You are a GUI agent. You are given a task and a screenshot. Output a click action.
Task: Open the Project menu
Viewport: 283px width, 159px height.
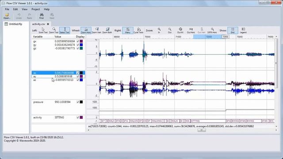pos(35,9)
